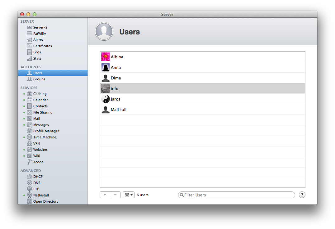Click the Certificates label in sidebar
Image resolution: width=335 pixels, height=229 pixels.
click(x=43, y=46)
